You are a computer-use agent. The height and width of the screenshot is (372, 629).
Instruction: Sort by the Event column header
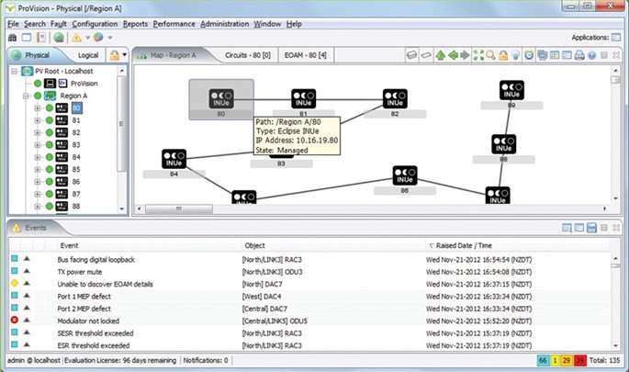tap(69, 245)
